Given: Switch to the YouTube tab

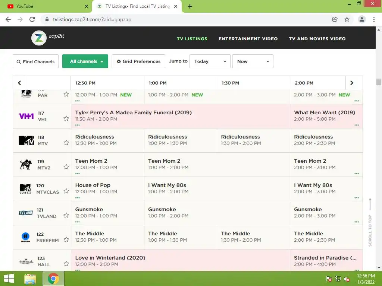Looking at the screenshot, I should coord(46,6).
